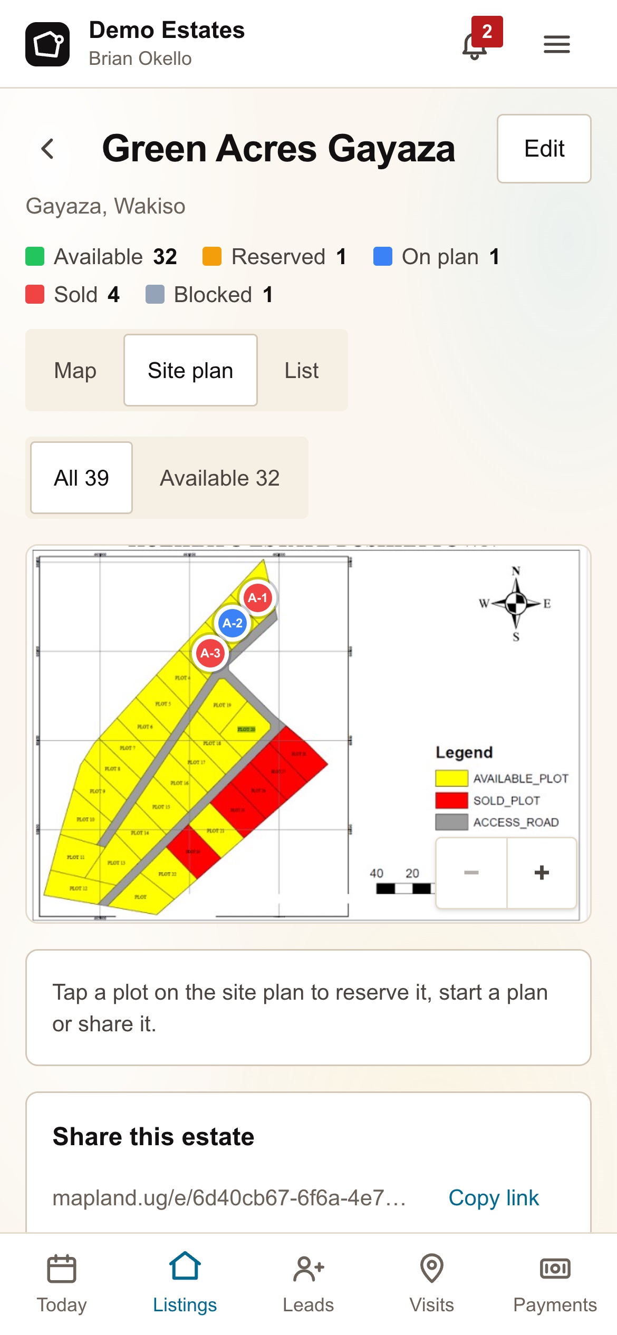Switch to the Map view tab
Image resolution: width=617 pixels, height=1335 pixels.
click(75, 370)
